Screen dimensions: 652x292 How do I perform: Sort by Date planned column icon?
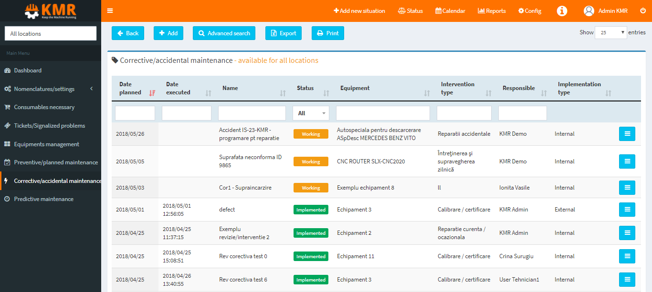pos(152,93)
